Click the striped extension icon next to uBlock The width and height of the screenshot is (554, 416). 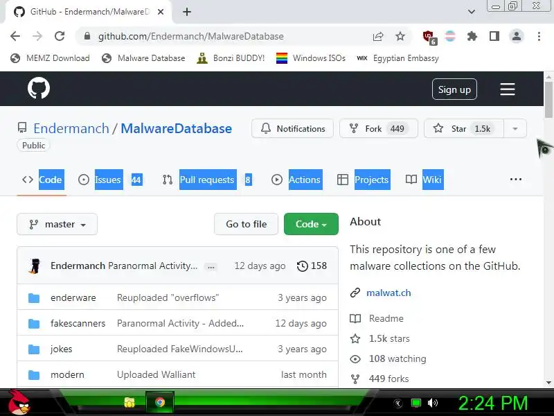click(x=450, y=36)
